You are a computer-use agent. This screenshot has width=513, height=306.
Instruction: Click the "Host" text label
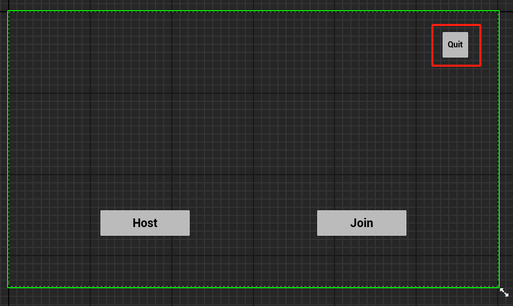(x=145, y=223)
